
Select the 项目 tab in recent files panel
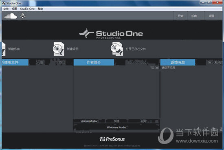pyautogui.click(x=62, y=62)
